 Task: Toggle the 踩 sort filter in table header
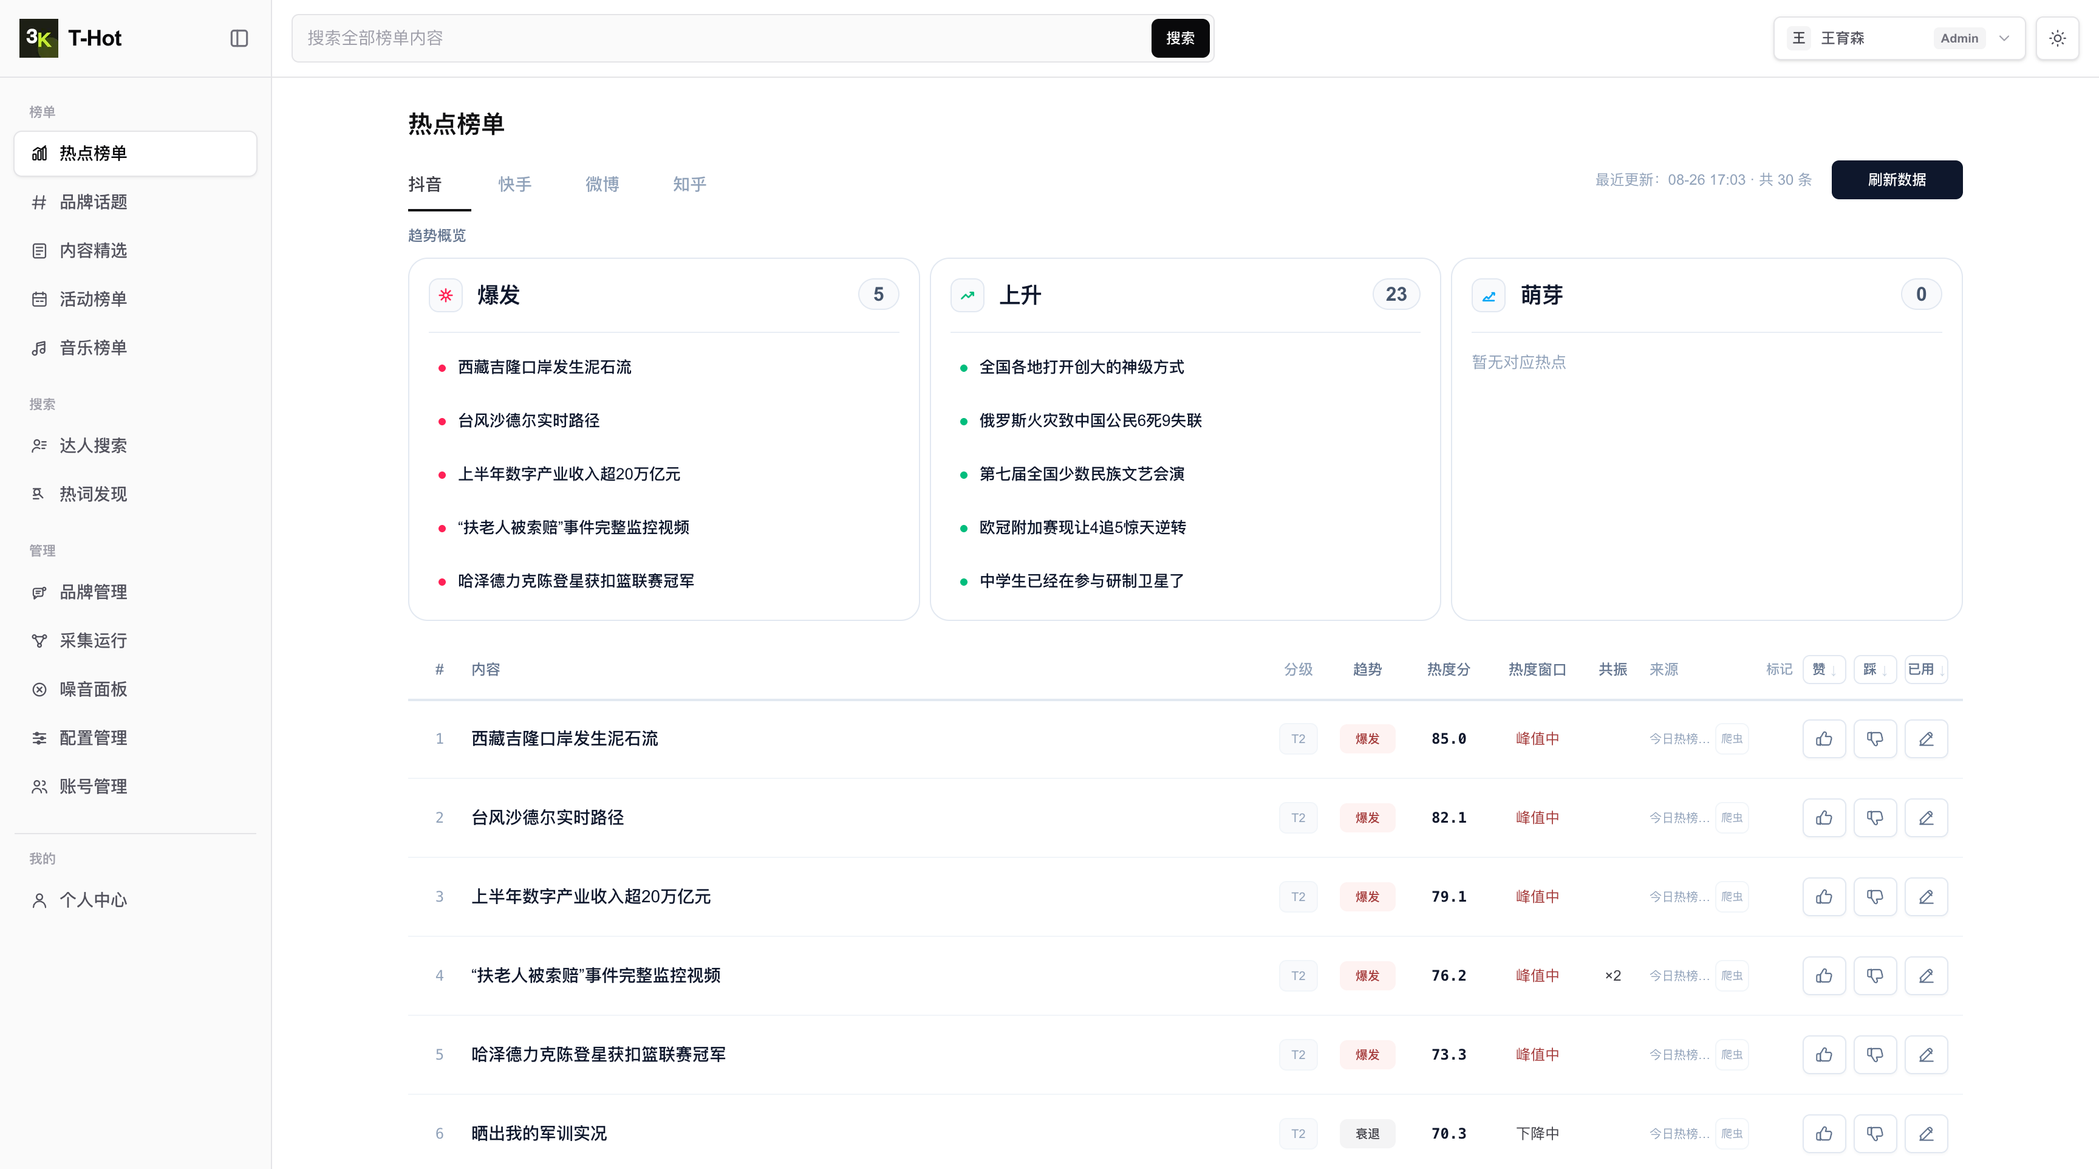pos(1875,670)
